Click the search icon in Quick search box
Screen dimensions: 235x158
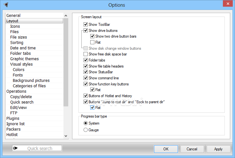[x=15, y=148]
